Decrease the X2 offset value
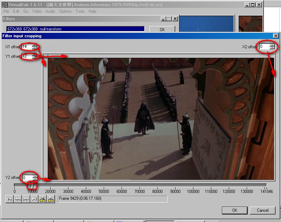Screen dimensions: 281x222 pyautogui.click(x=272, y=48)
